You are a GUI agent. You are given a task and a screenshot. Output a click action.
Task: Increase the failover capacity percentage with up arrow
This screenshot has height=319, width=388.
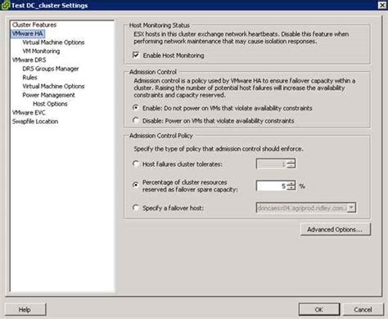point(291,183)
